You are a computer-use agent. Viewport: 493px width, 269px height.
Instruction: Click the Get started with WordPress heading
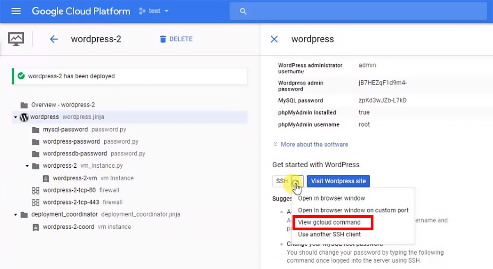click(x=316, y=164)
